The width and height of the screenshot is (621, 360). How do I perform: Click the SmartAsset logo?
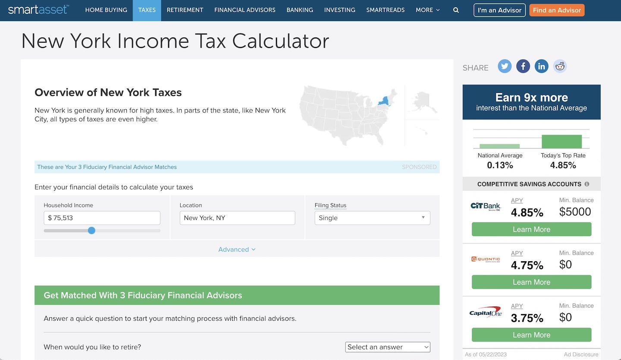pyautogui.click(x=38, y=9)
